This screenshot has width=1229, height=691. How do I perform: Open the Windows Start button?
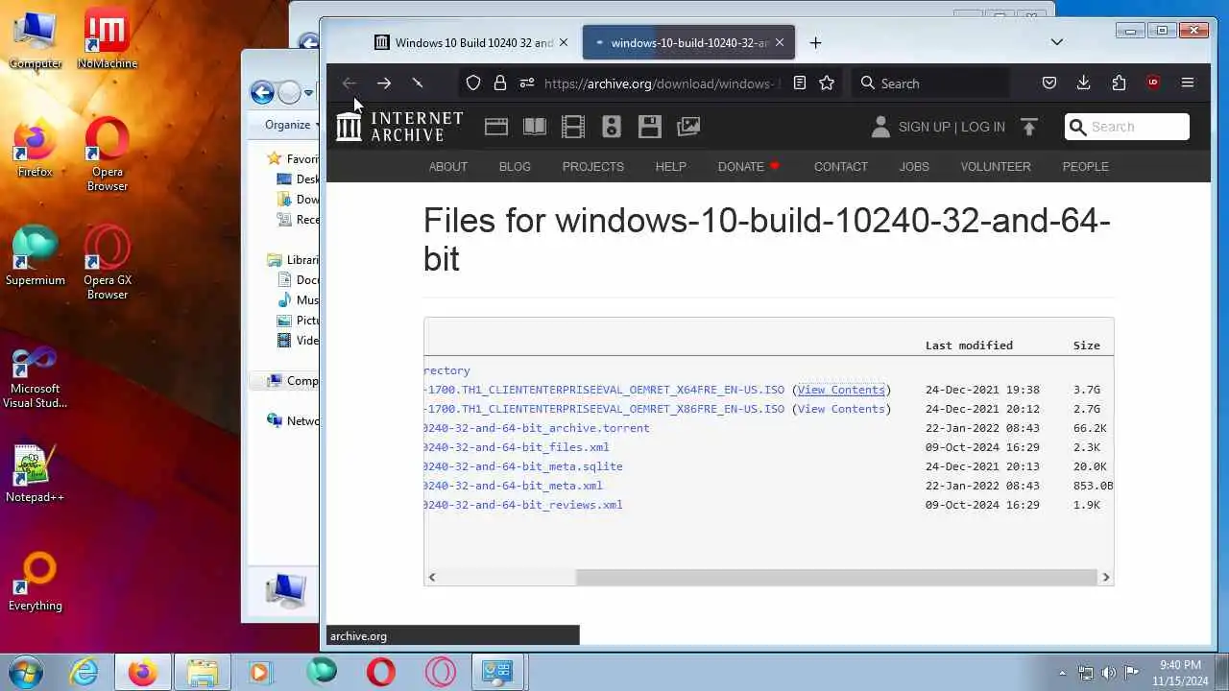tap(25, 672)
